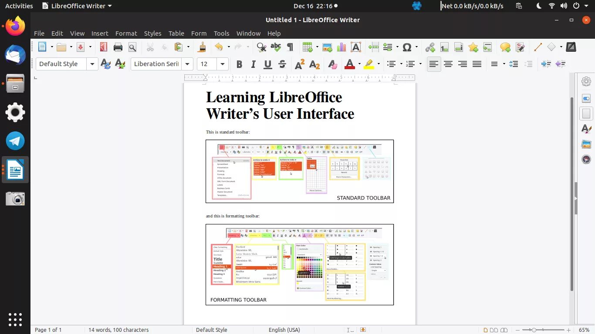Viewport: 595px width, 334px height.
Task: Open the Insert menu
Action: (100, 33)
